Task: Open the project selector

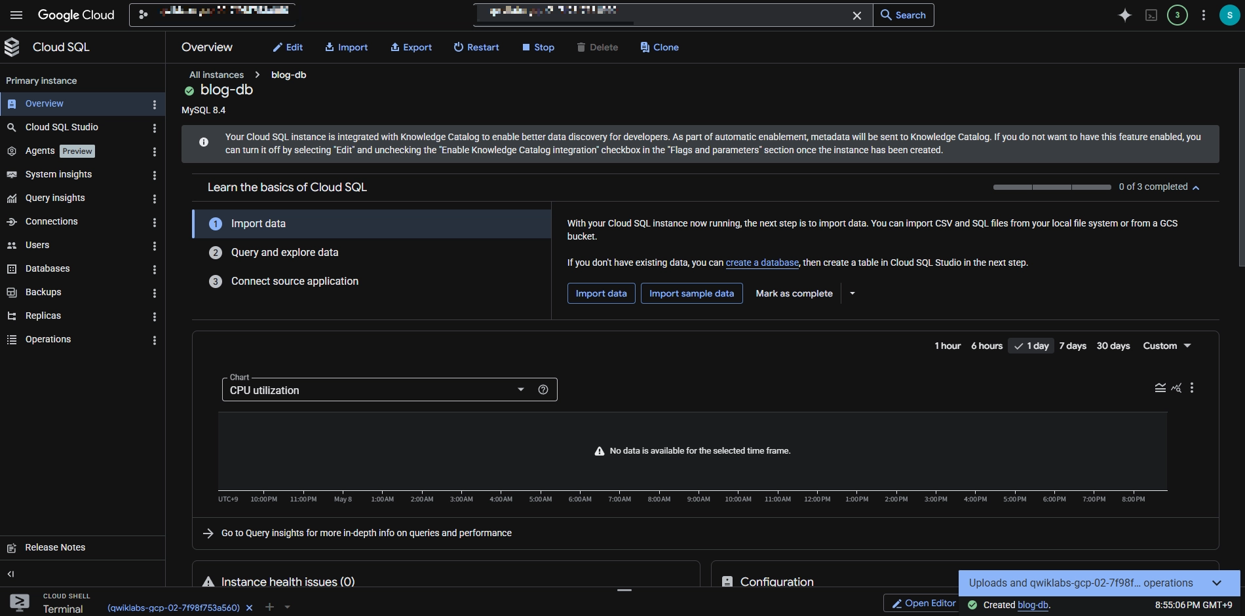Action: (x=212, y=14)
